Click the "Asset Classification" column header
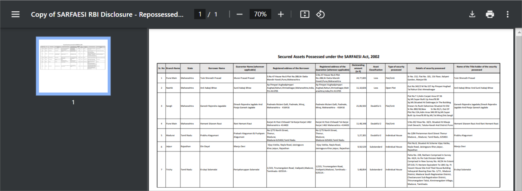This screenshot has width=522, height=191. (376, 68)
